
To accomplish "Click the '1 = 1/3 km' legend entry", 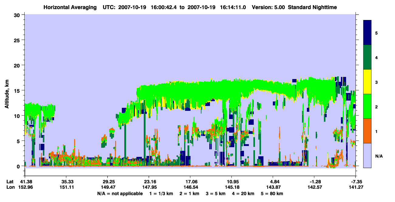I will [161, 193].
